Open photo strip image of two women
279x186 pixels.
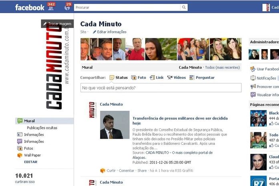click(225, 49)
